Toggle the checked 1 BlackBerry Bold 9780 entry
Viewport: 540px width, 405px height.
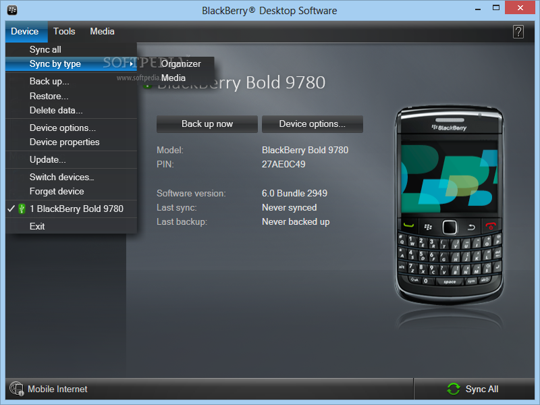click(71, 209)
